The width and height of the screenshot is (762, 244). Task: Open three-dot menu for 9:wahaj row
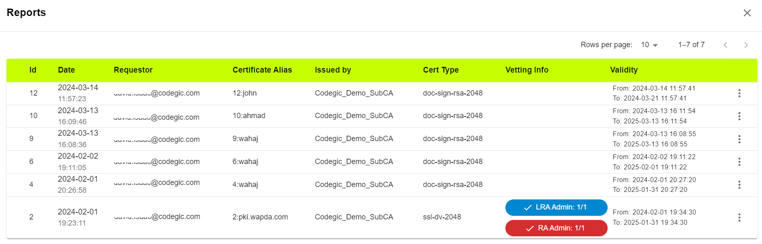click(x=739, y=139)
